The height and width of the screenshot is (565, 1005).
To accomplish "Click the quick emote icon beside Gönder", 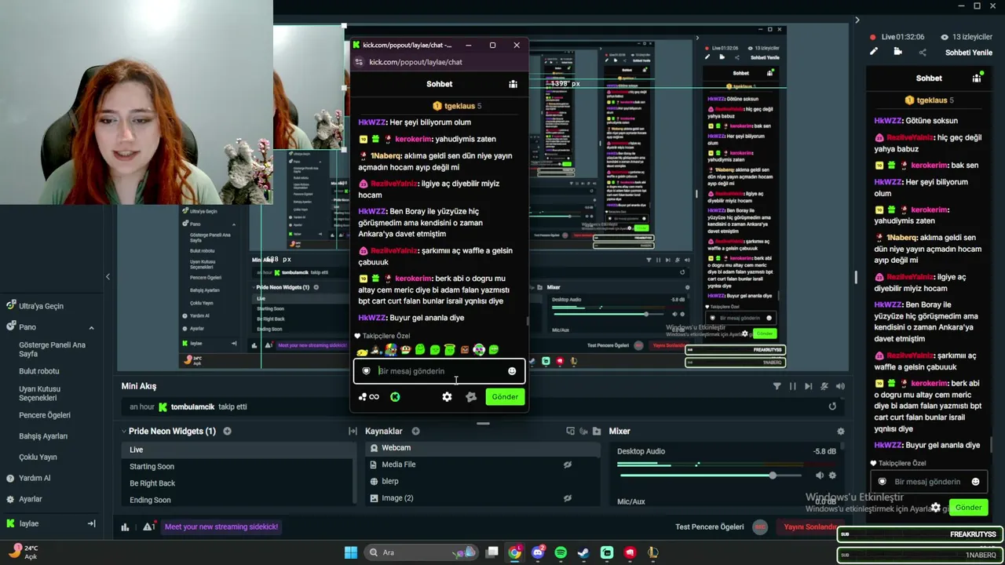I will pyautogui.click(x=471, y=397).
